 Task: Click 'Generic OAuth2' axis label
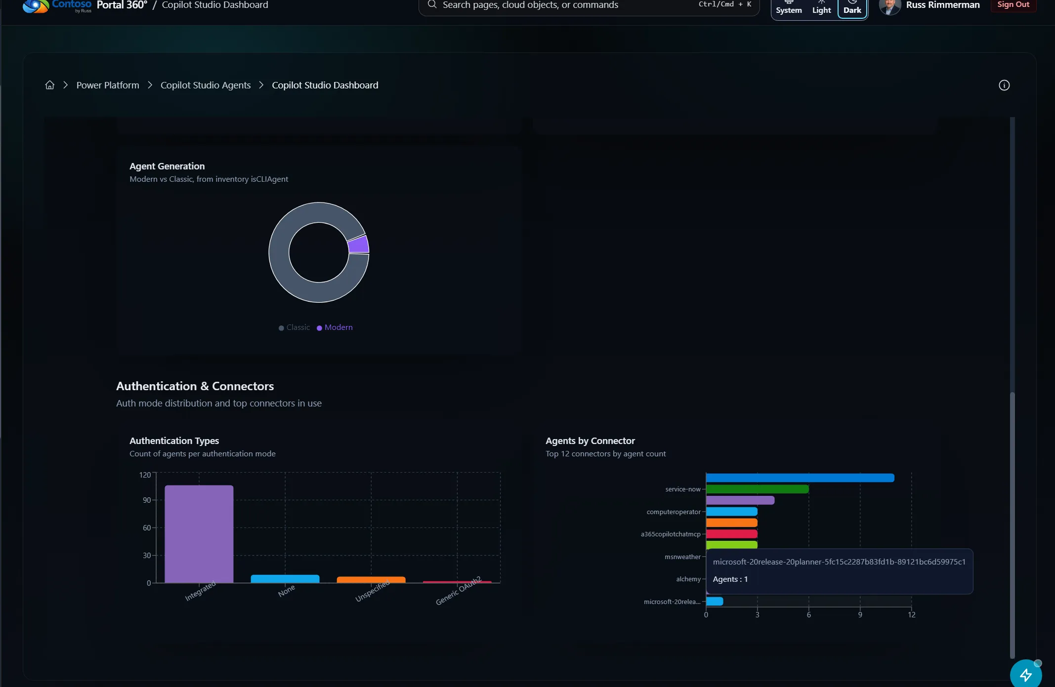tap(458, 591)
